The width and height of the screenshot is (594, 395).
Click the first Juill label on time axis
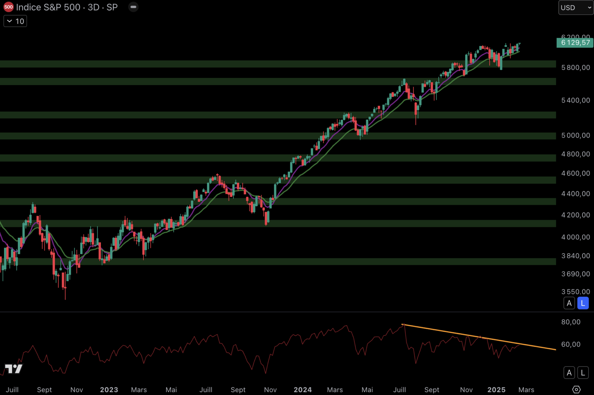[x=12, y=390]
